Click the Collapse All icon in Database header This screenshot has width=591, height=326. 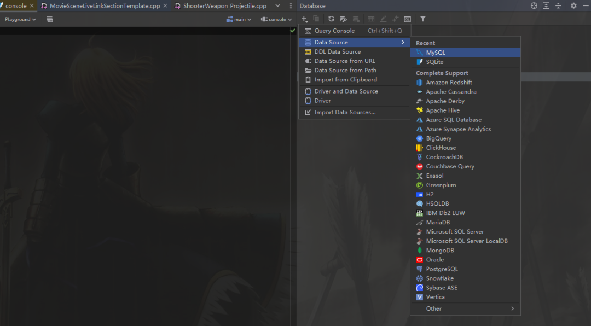coord(558,5)
